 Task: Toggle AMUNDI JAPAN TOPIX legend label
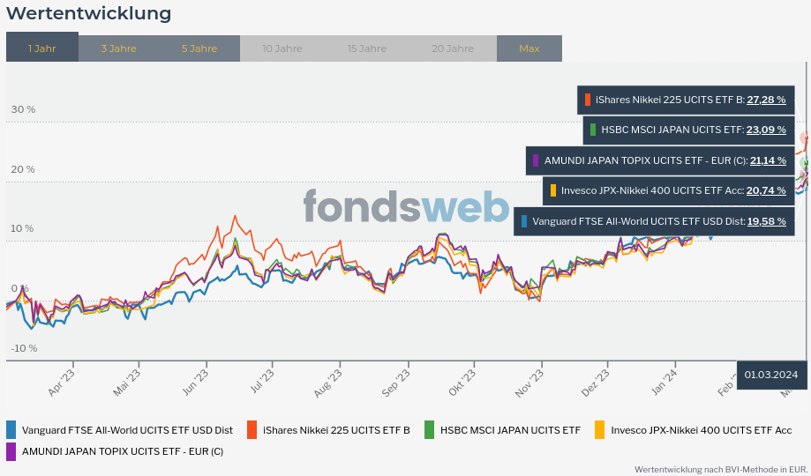tap(123, 451)
